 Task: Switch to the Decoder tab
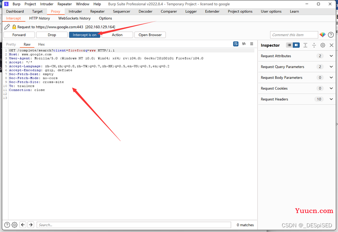pyautogui.click(x=145, y=11)
